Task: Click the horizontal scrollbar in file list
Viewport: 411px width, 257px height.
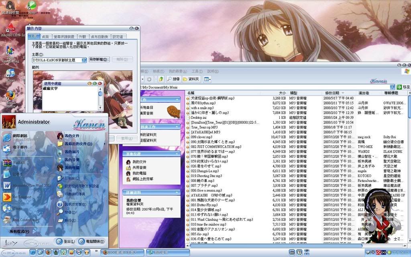Action: (276, 245)
